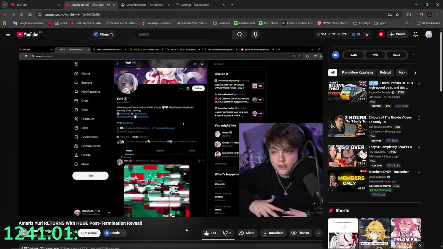Subscribe to the channel

tap(89, 233)
